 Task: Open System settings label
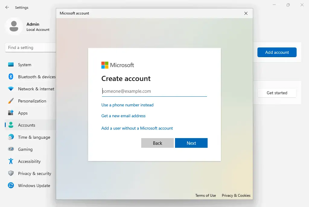25,65
